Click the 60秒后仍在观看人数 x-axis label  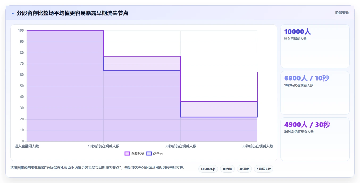click(x=257, y=146)
